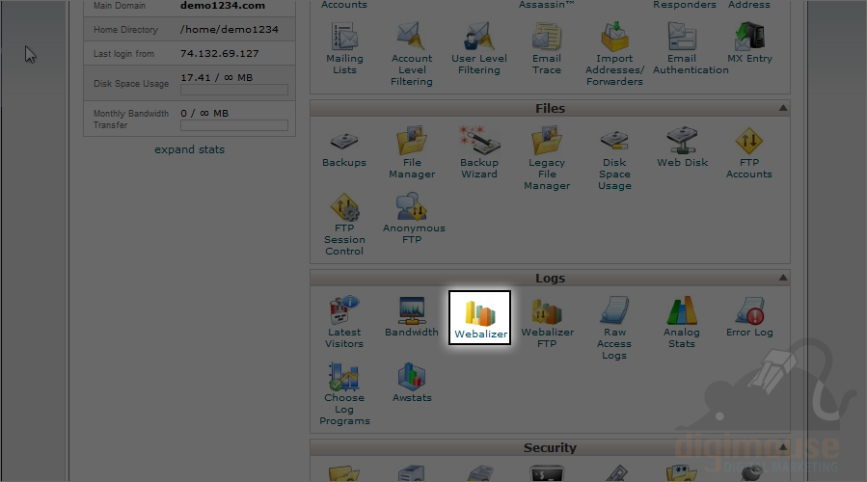Open the Email Trace tool
Viewport: 867px width, 482px height.
(546, 48)
